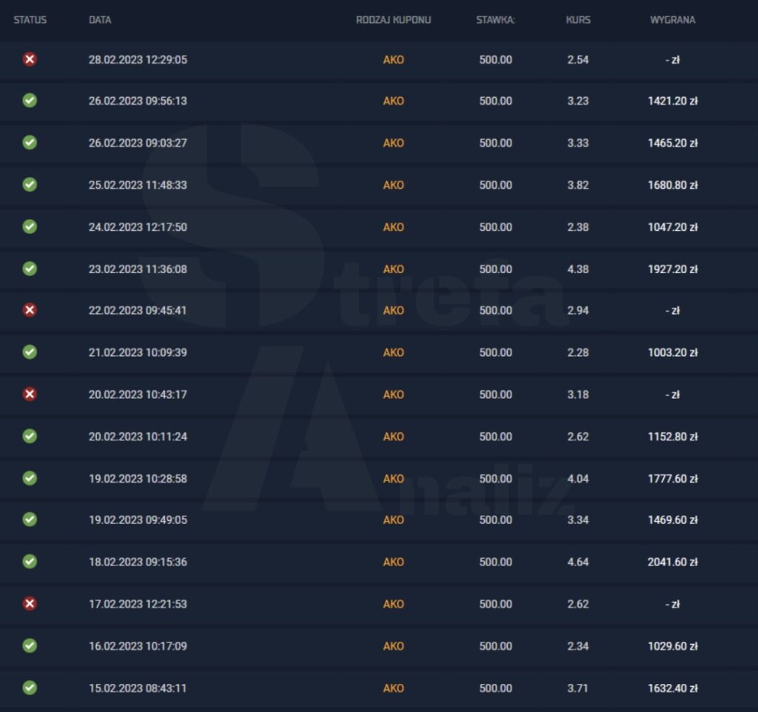
Task: Click the won status icon for 26.02.2023 09:03:27
Action: (x=30, y=143)
